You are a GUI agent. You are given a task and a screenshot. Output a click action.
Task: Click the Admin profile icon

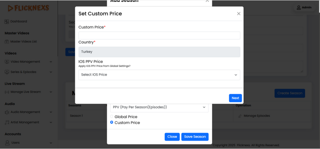298,8
